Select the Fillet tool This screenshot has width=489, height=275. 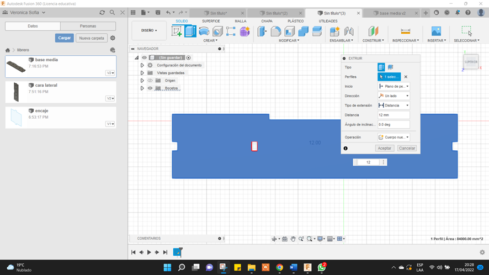276,31
